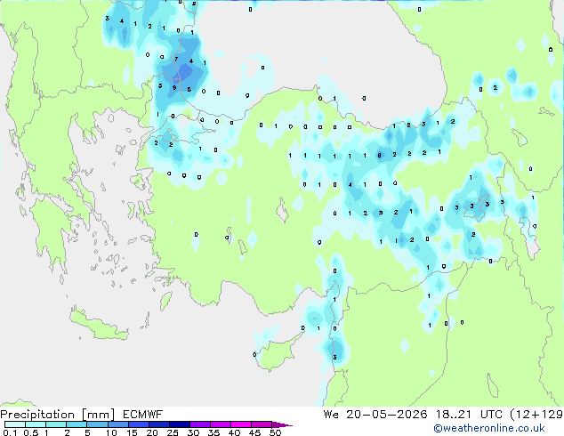
Task: Select the 20–25 mm legend swatch
Action: (x=159, y=424)
